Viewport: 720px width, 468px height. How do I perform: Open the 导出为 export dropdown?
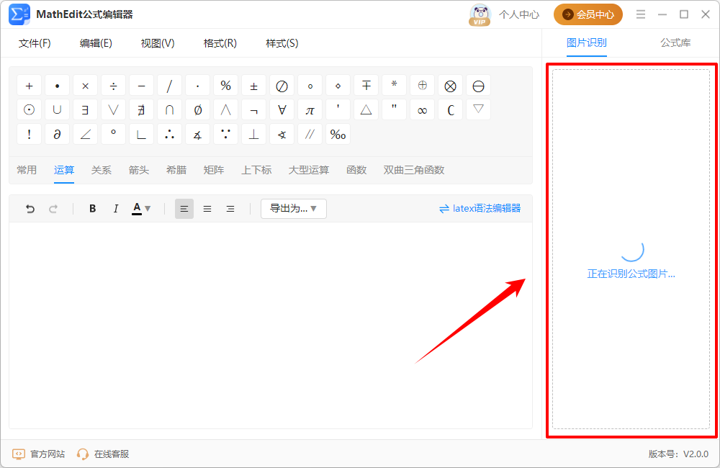point(294,209)
